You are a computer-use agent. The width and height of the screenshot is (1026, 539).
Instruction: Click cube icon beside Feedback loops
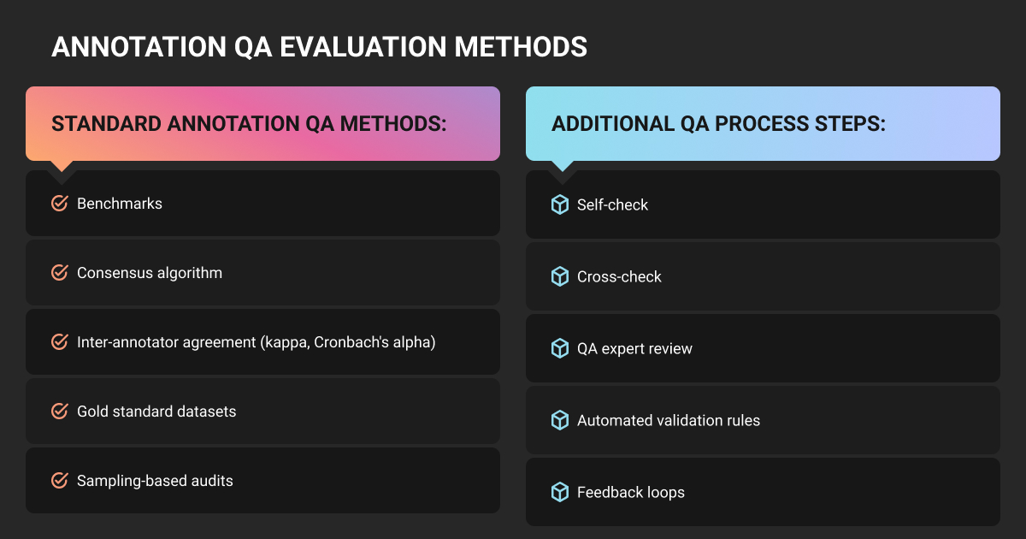[560, 493]
